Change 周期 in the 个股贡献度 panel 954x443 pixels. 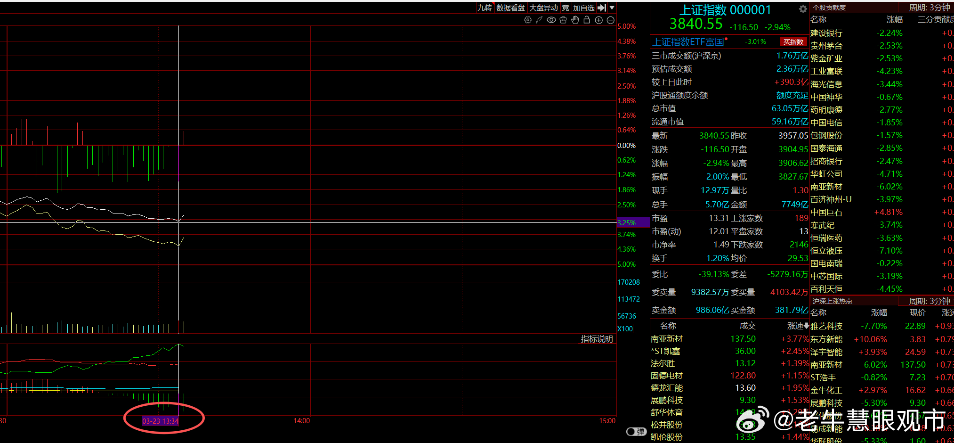930,8
